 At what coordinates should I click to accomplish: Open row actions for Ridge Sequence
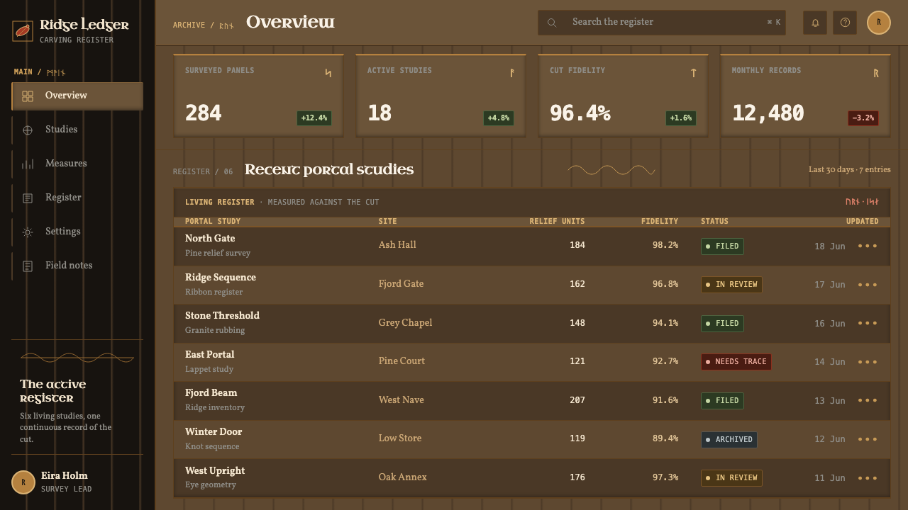(x=868, y=285)
